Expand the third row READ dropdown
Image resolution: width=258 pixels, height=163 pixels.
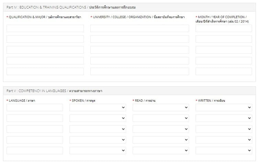pos(161,129)
